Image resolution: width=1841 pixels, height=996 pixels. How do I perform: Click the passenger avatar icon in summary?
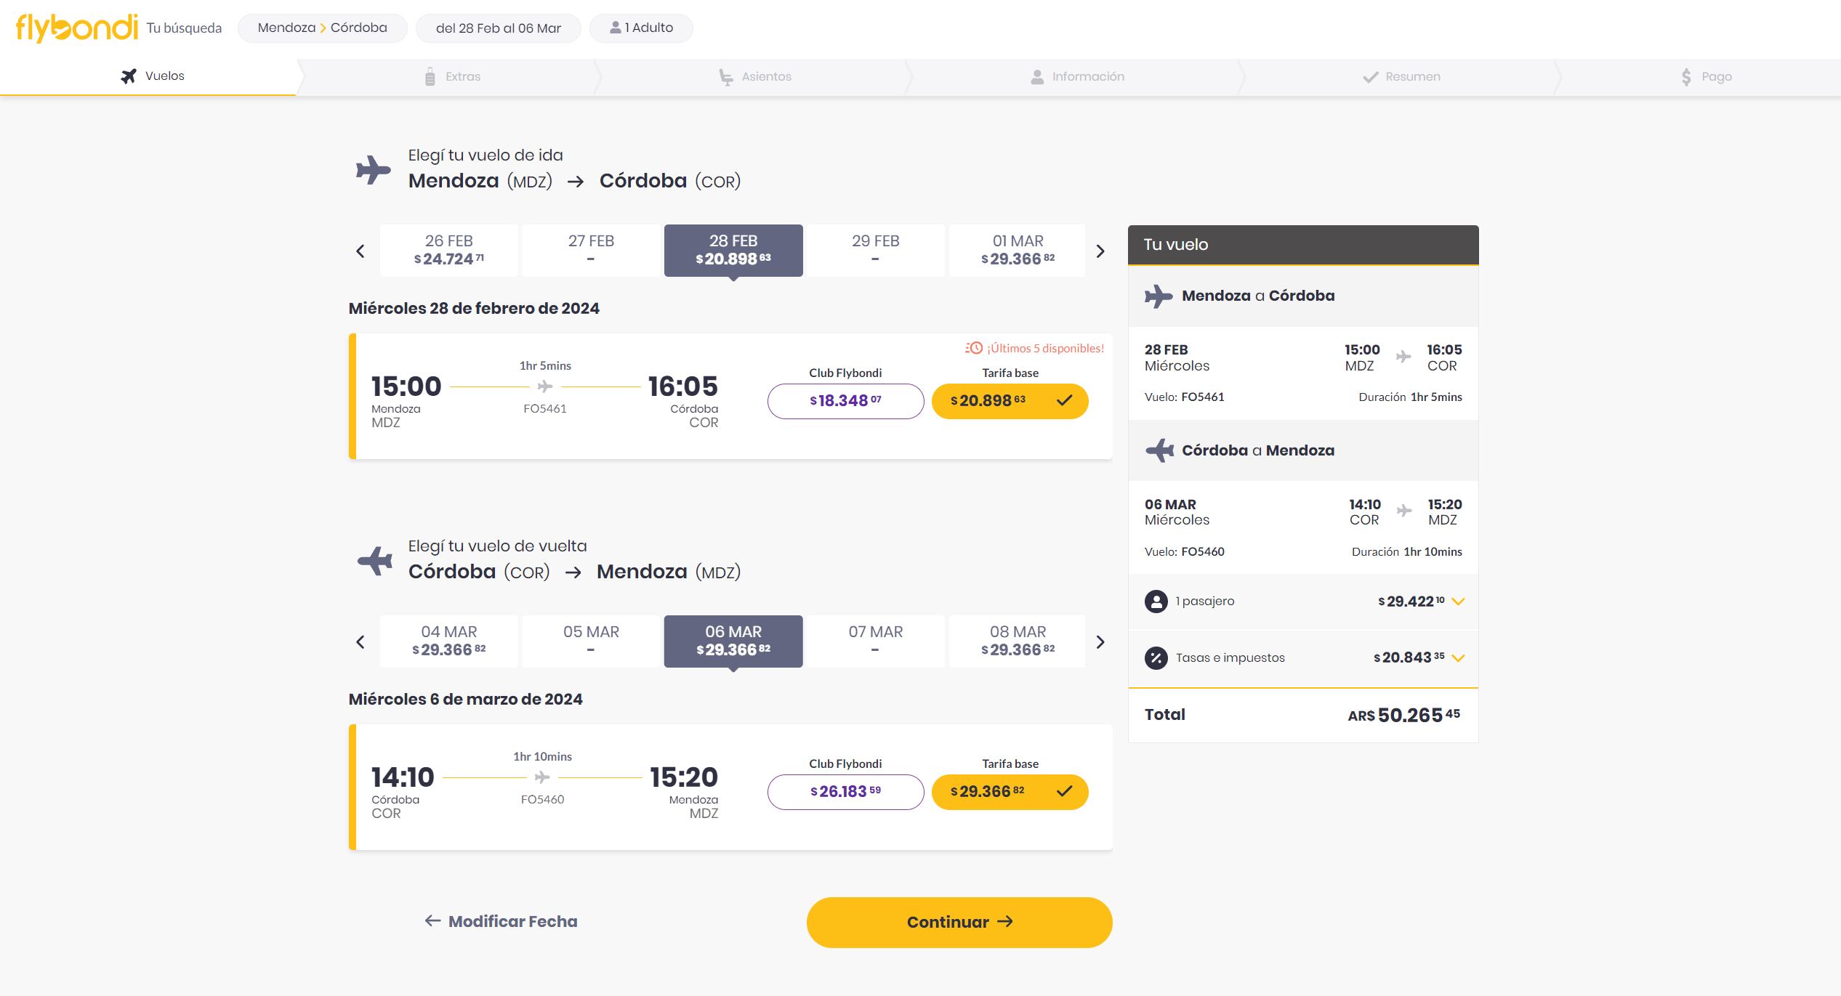pyautogui.click(x=1156, y=602)
